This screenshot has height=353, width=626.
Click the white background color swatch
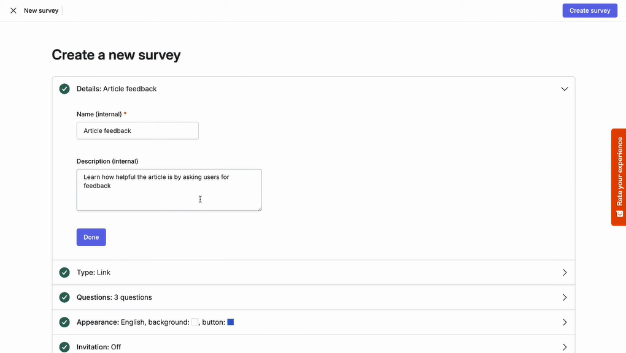(x=194, y=321)
